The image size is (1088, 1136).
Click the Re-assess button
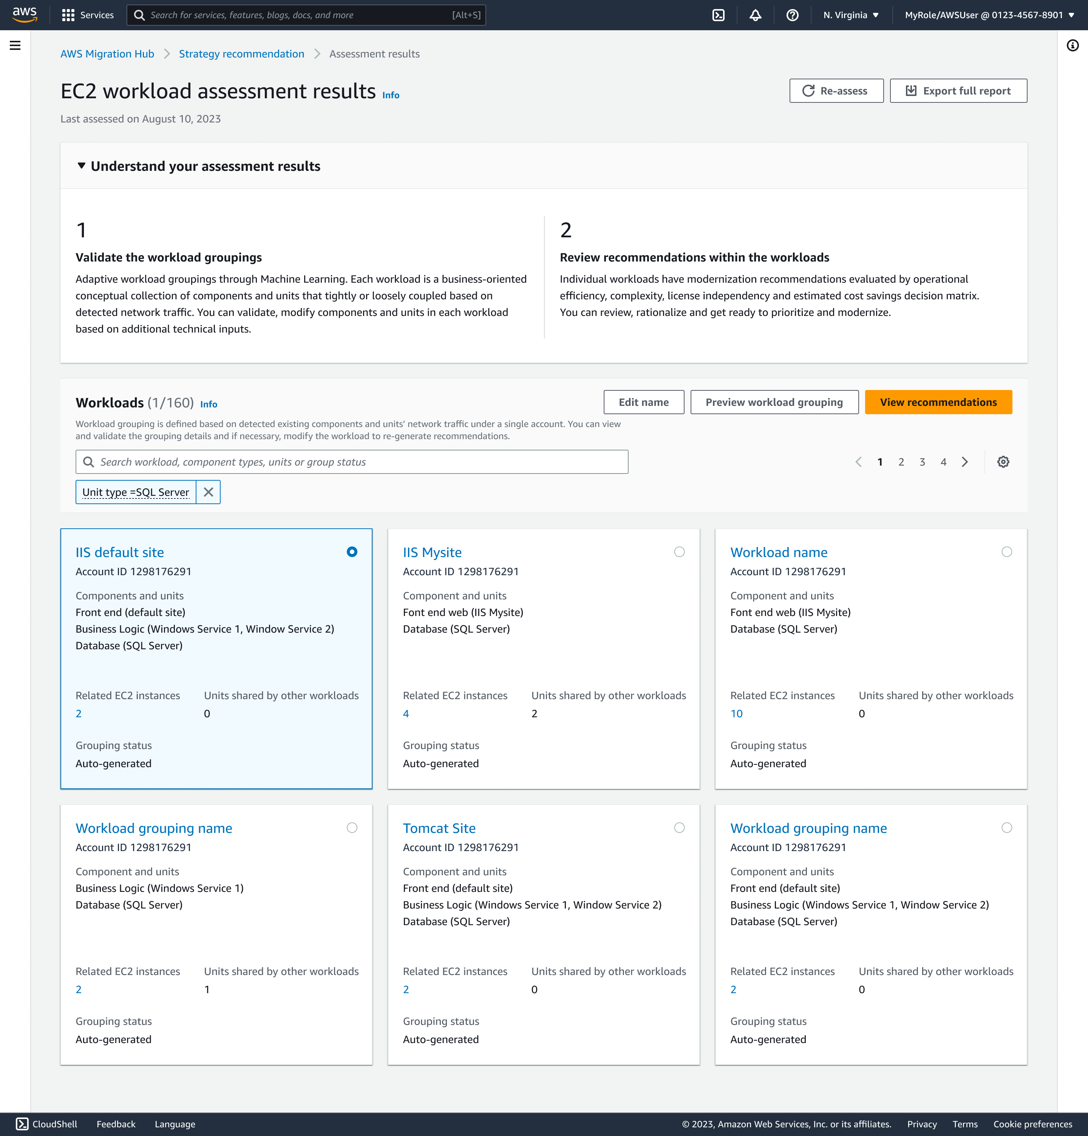click(836, 91)
